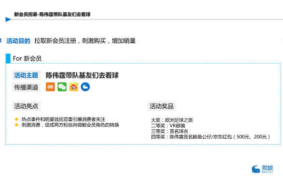Click the Whaley 微鲸 logo
Image resolution: width=283 pixels, height=179 pixels.
coord(263,169)
